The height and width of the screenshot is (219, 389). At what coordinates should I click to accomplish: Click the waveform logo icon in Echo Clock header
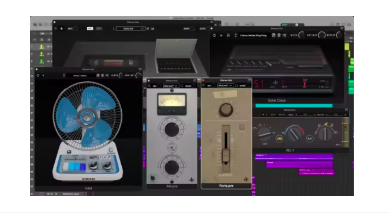point(221,35)
